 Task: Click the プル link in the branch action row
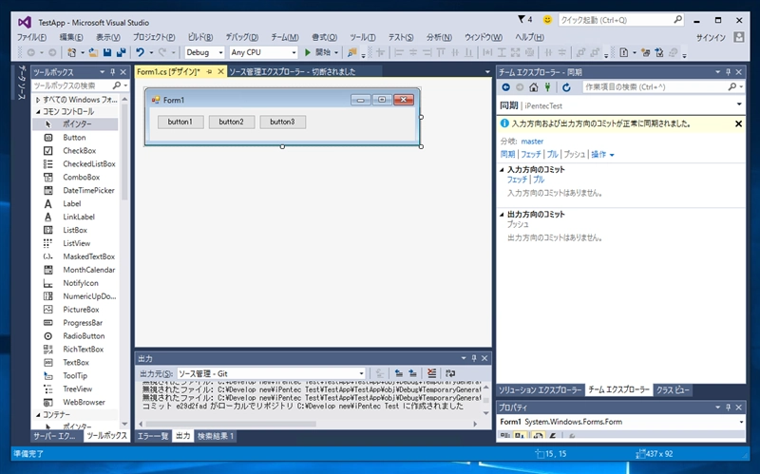tap(553, 155)
